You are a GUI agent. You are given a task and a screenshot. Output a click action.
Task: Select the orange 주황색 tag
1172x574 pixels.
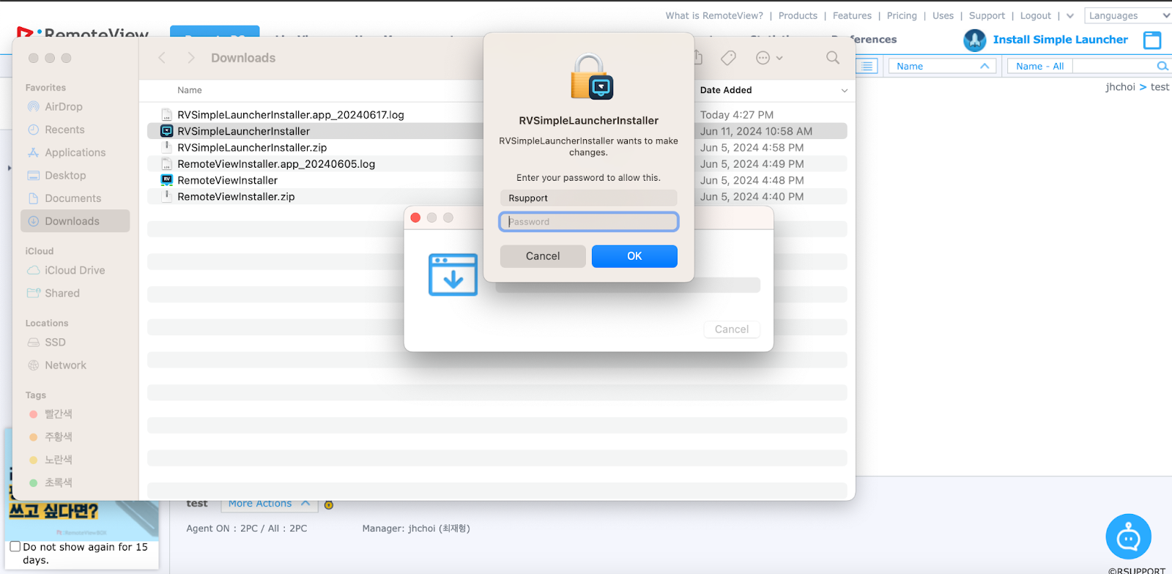coord(58,437)
